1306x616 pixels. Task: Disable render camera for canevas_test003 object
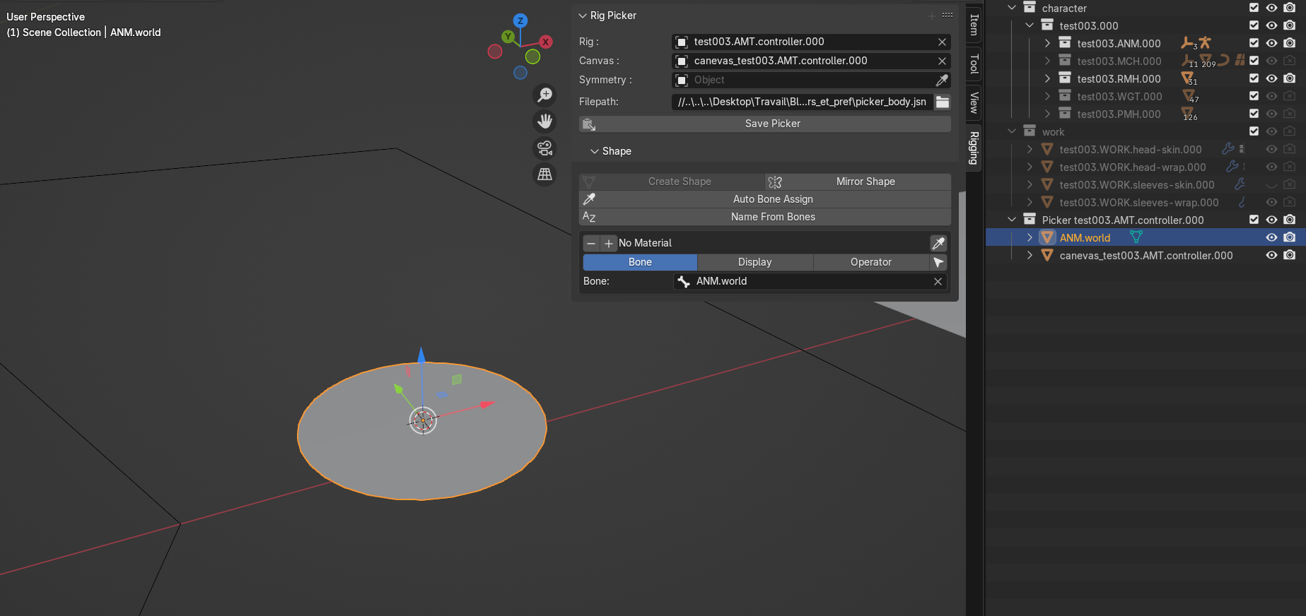(1290, 256)
